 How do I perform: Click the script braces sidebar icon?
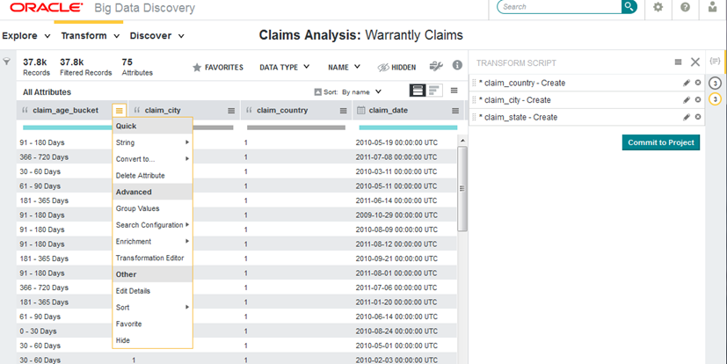[715, 62]
